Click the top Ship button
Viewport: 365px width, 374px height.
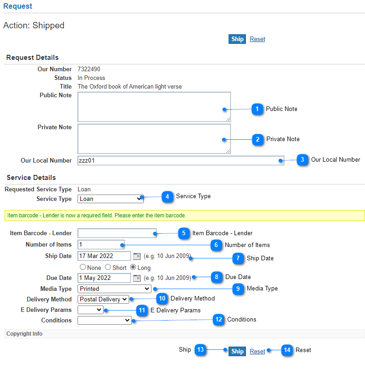[x=237, y=39]
